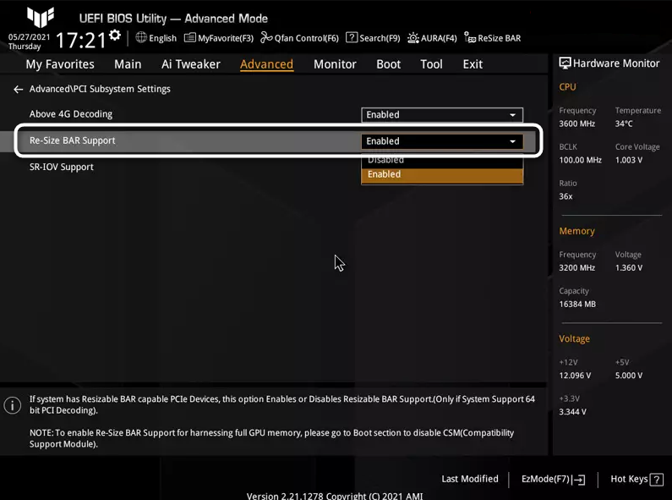Click memory capacity 16384 MB
This screenshot has height=500, width=672.
[x=577, y=305]
